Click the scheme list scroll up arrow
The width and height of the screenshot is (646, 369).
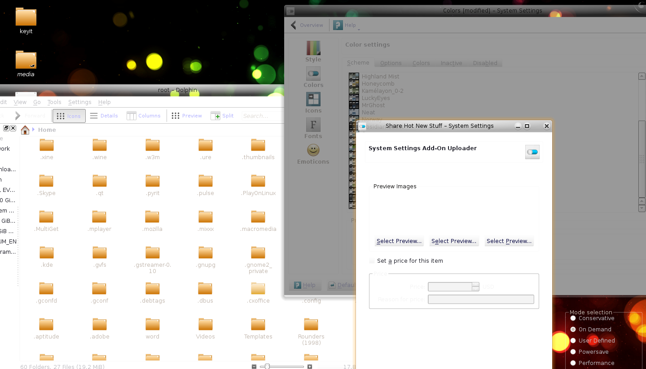(x=642, y=76)
